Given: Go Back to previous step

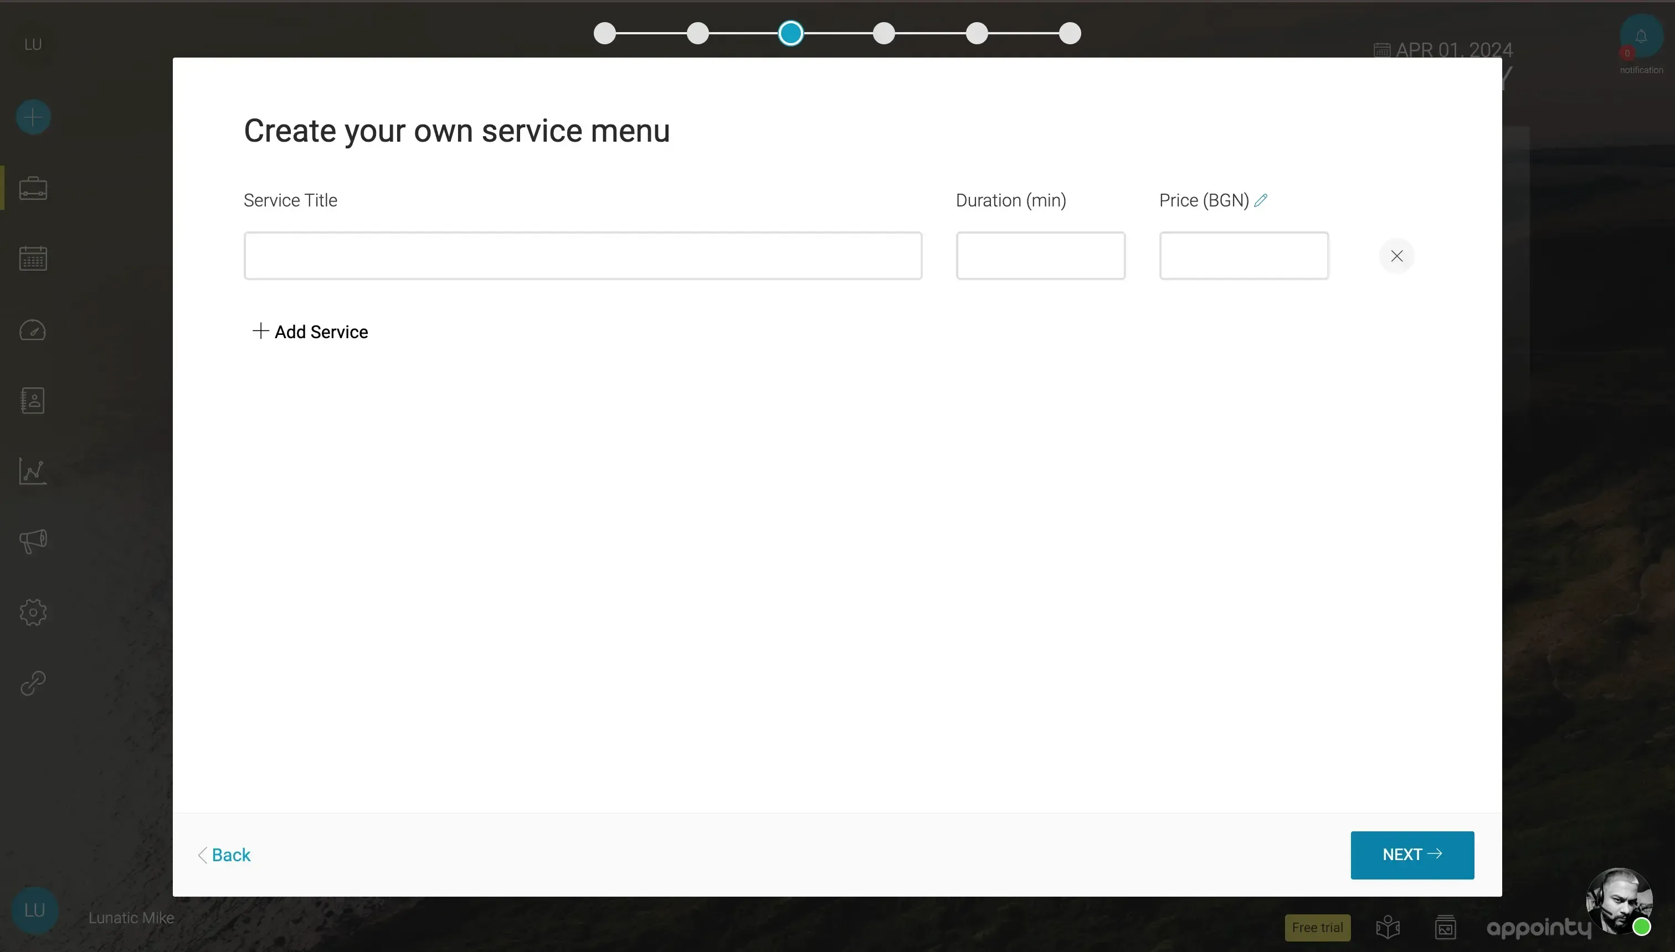Looking at the screenshot, I should pos(225,855).
